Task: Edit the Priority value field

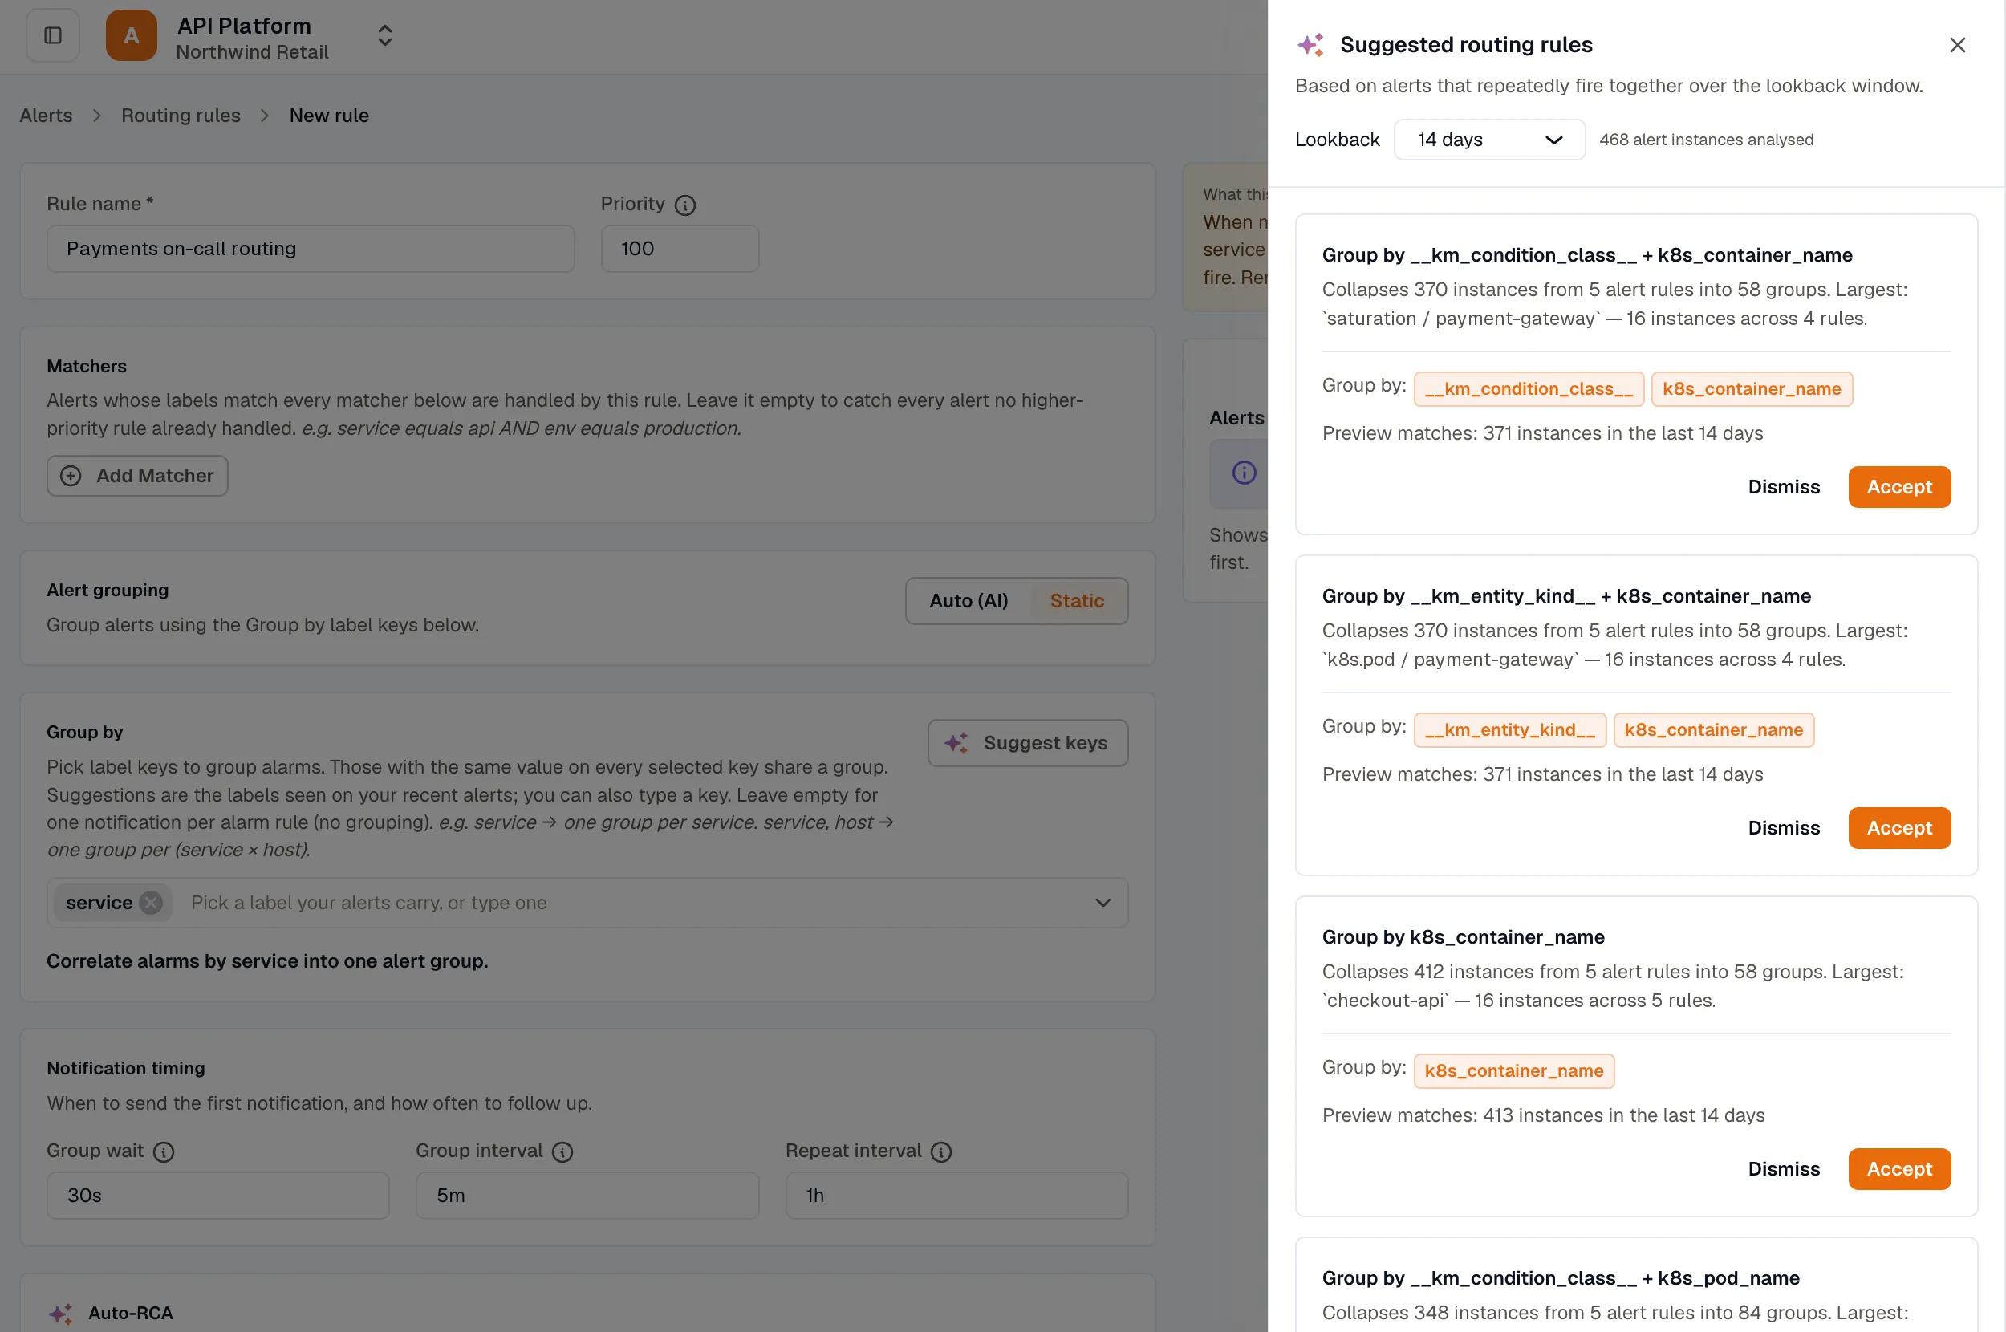Action: pos(680,248)
